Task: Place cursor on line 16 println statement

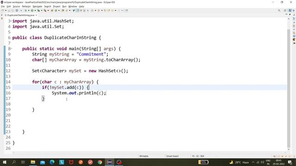Action: pyautogui.click(x=79, y=93)
